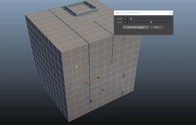The width and height of the screenshot is (196, 125).
Task: Click the Width label in the dialog
Action: [x=119, y=19]
